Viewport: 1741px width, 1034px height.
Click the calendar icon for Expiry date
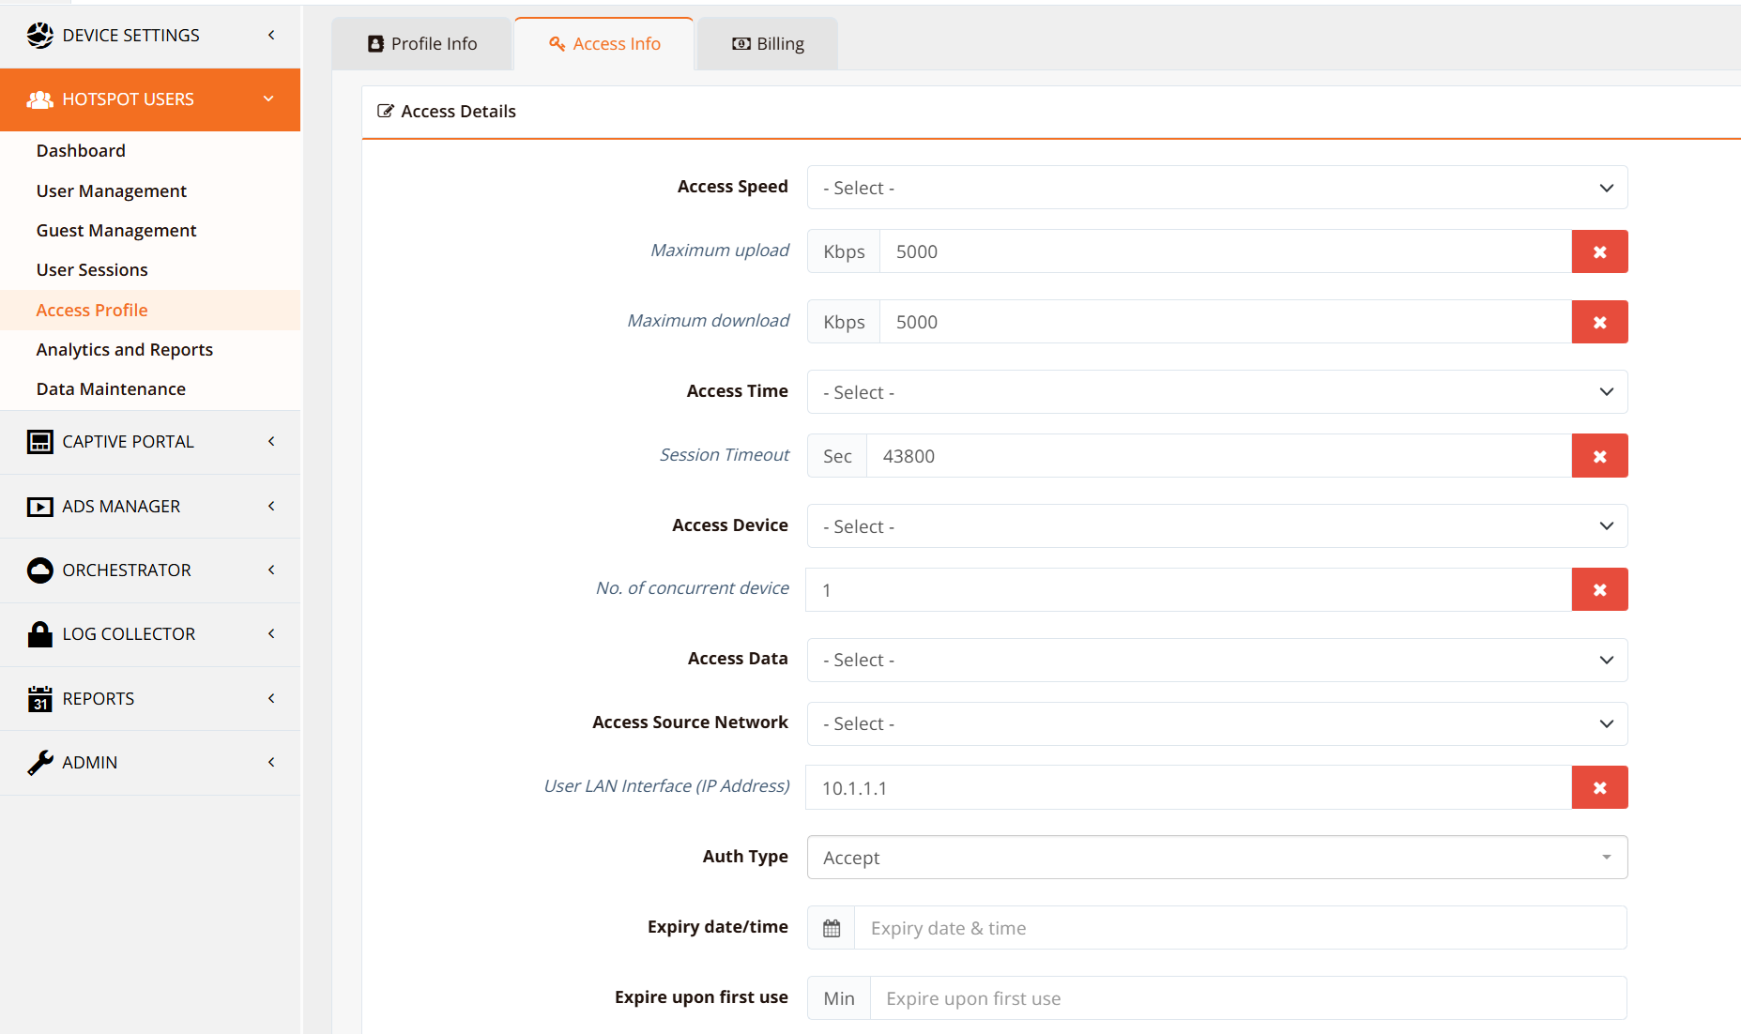tap(832, 928)
